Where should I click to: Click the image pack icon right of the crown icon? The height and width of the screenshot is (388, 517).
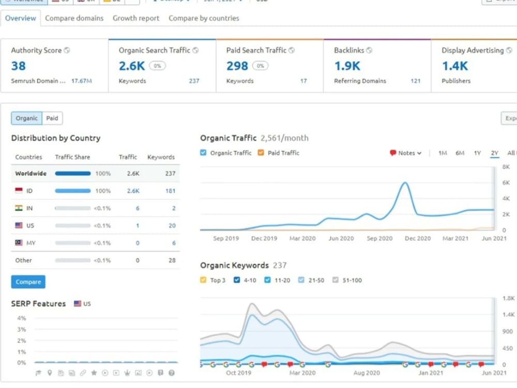(x=138, y=373)
